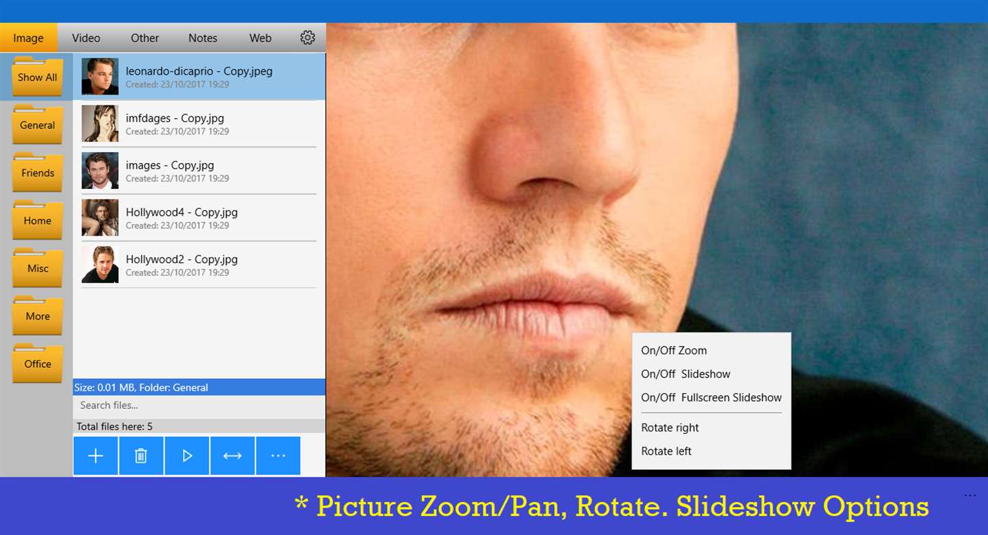This screenshot has width=988, height=535.
Task: Toggle On/Off Fullscreen Slideshow option
Action: [711, 397]
